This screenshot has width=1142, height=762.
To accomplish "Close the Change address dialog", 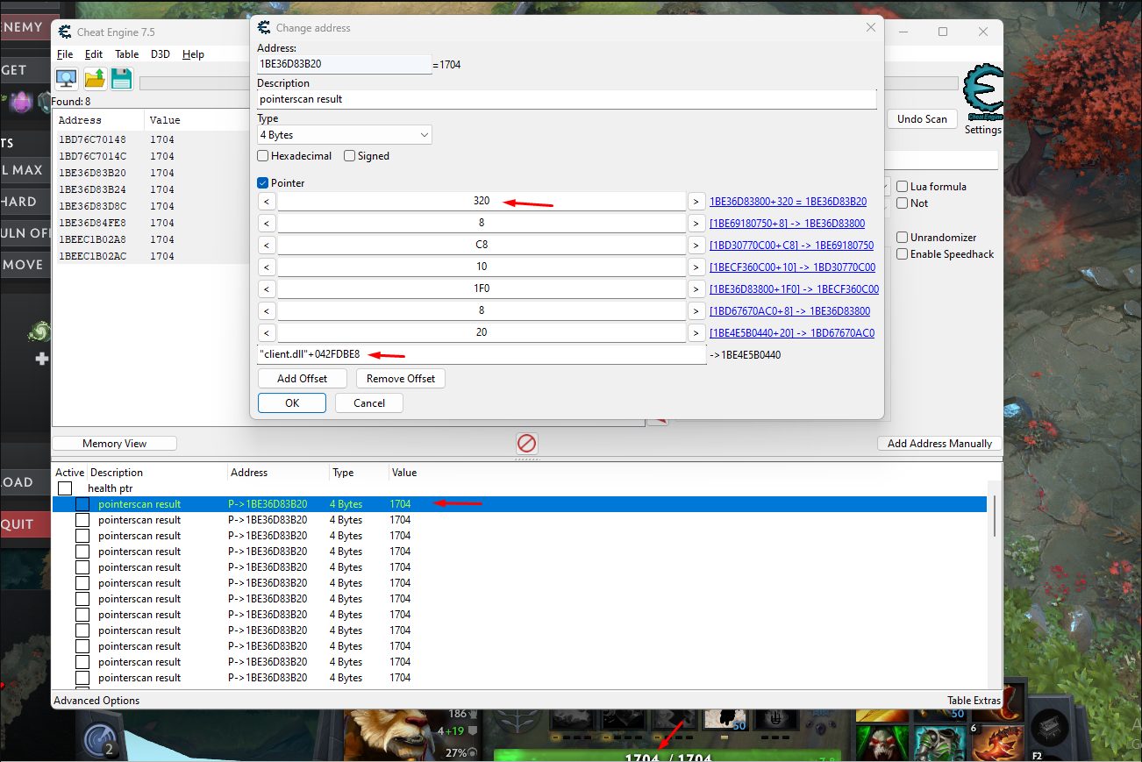I will click(871, 27).
